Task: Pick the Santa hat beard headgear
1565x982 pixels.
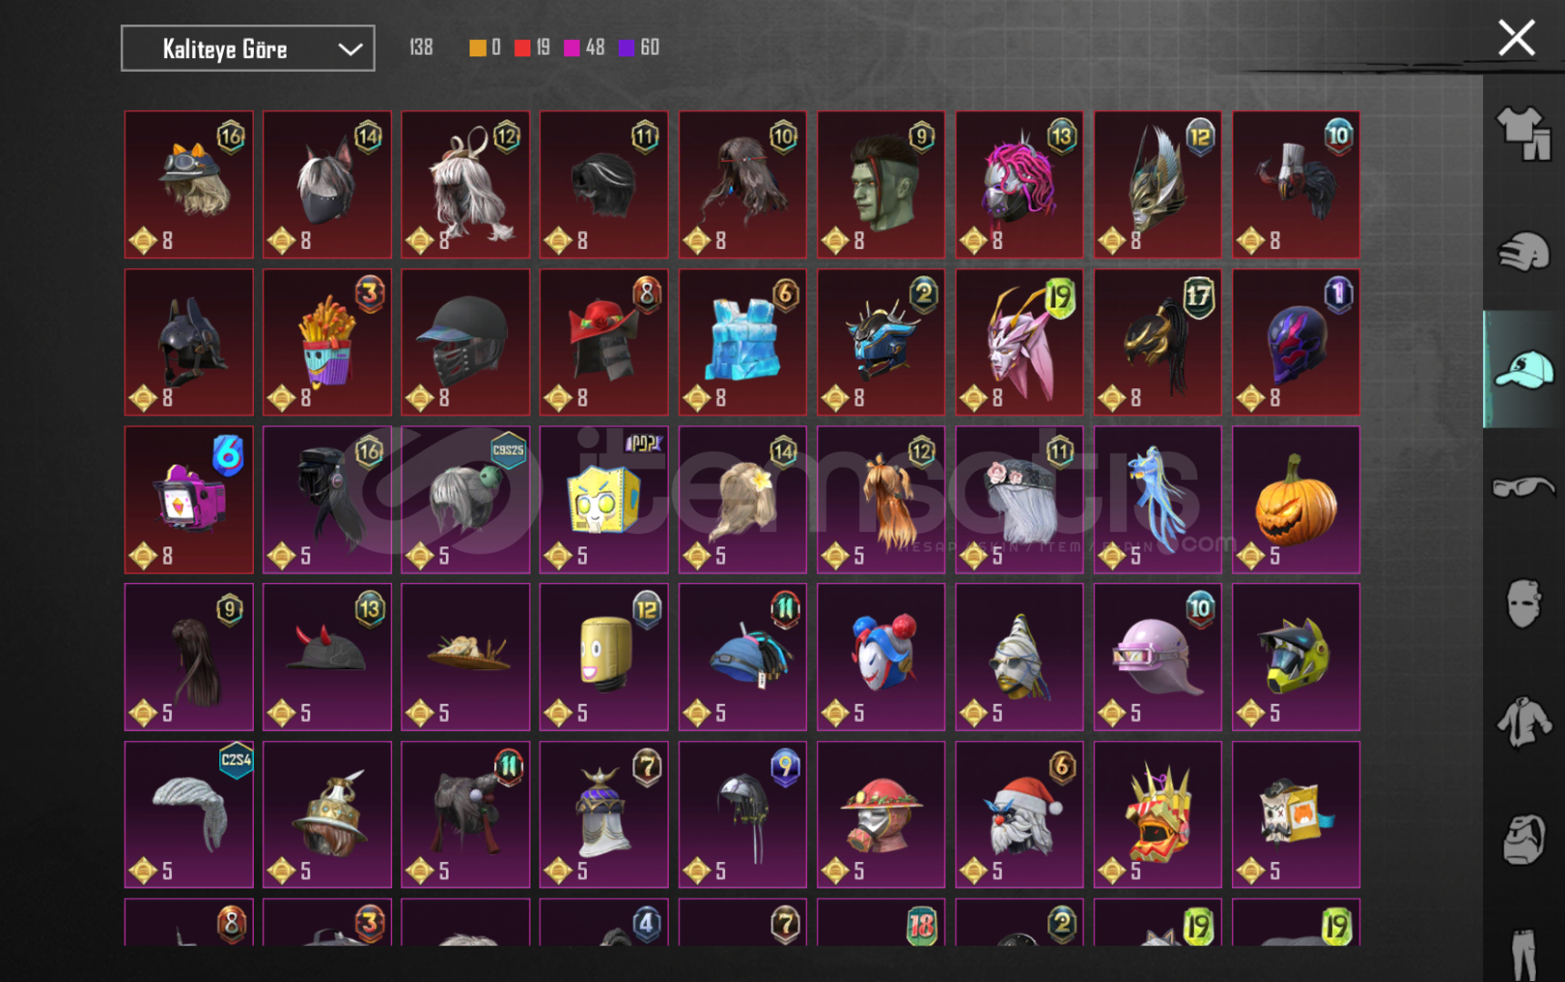Action: tap(1019, 814)
